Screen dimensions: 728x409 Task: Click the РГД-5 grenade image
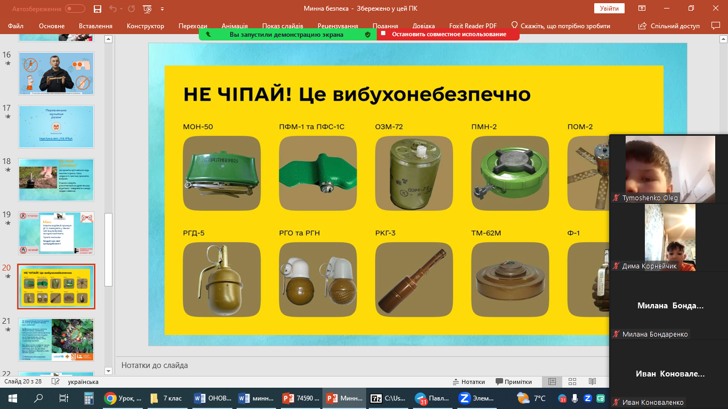[222, 280]
